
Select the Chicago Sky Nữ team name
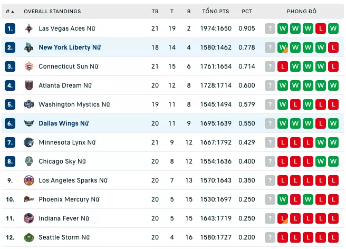coord(62,161)
